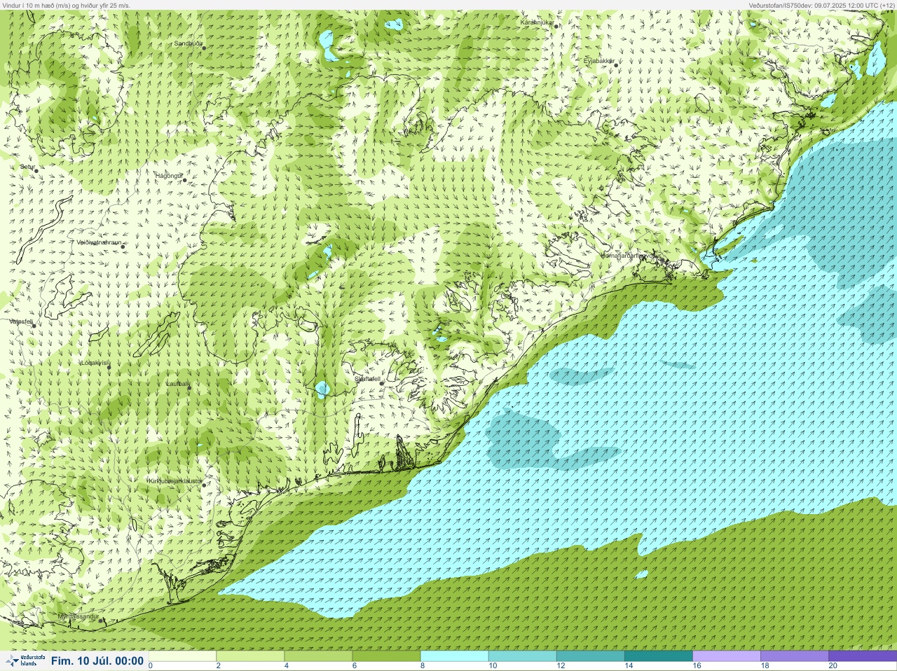The width and height of the screenshot is (897, 671).
Task: Pick the 10–12 m/s legend swatch
Action: tap(522, 656)
